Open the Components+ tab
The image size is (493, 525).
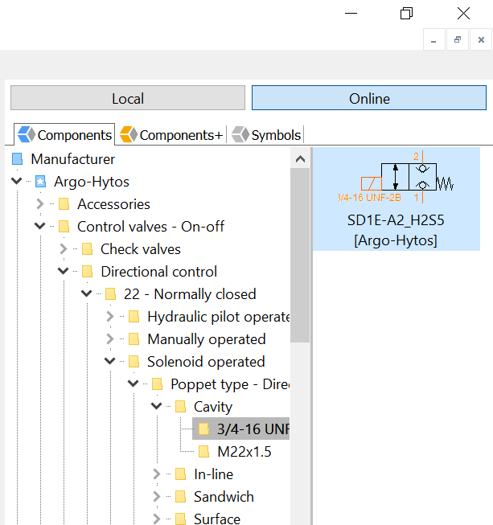(170, 135)
